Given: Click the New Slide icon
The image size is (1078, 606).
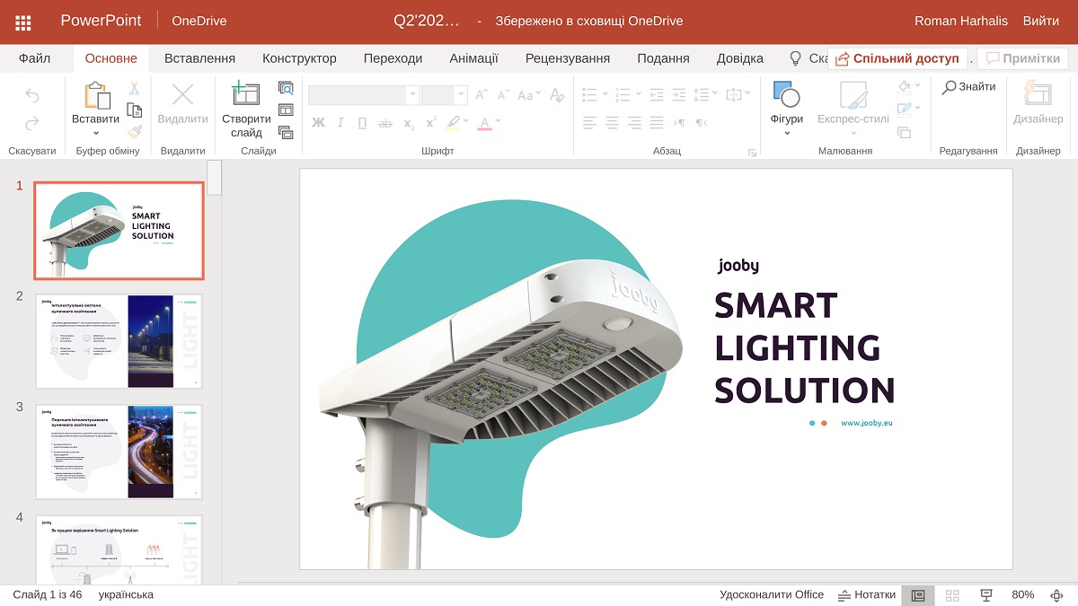Looking at the screenshot, I should tap(245, 92).
